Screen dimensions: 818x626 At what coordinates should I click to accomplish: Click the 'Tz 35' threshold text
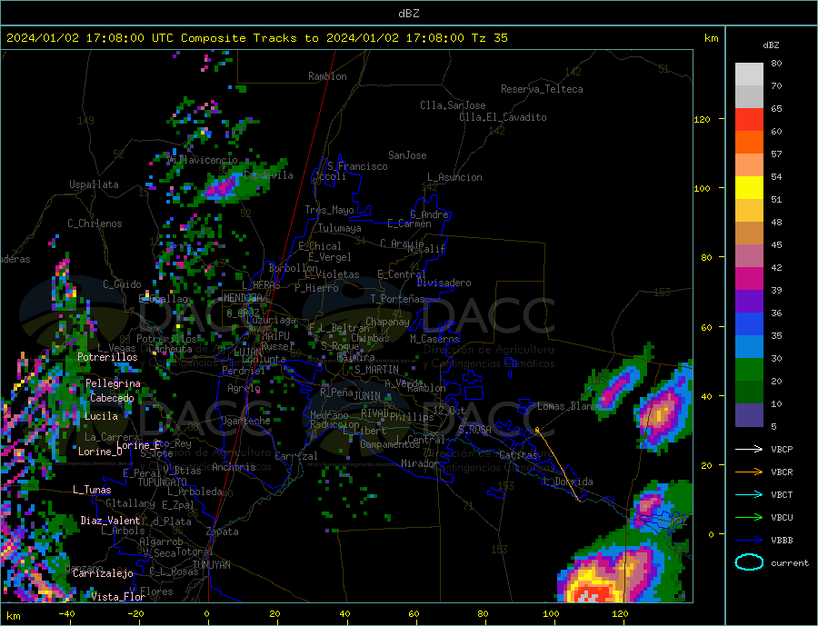coord(490,38)
